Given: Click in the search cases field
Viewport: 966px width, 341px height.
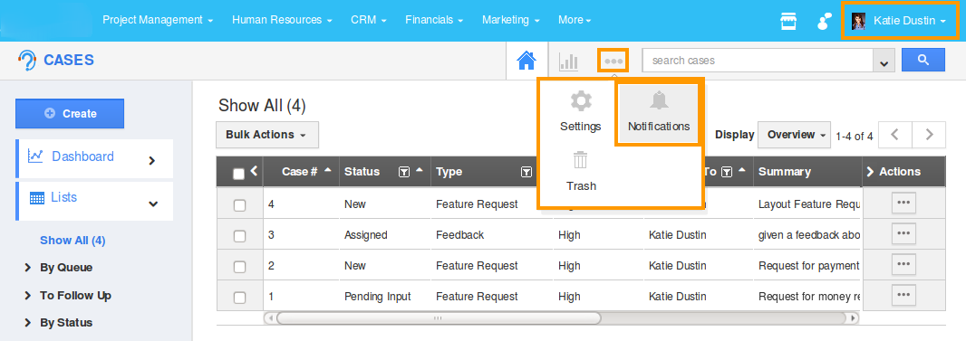Looking at the screenshot, I should (758, 61).
